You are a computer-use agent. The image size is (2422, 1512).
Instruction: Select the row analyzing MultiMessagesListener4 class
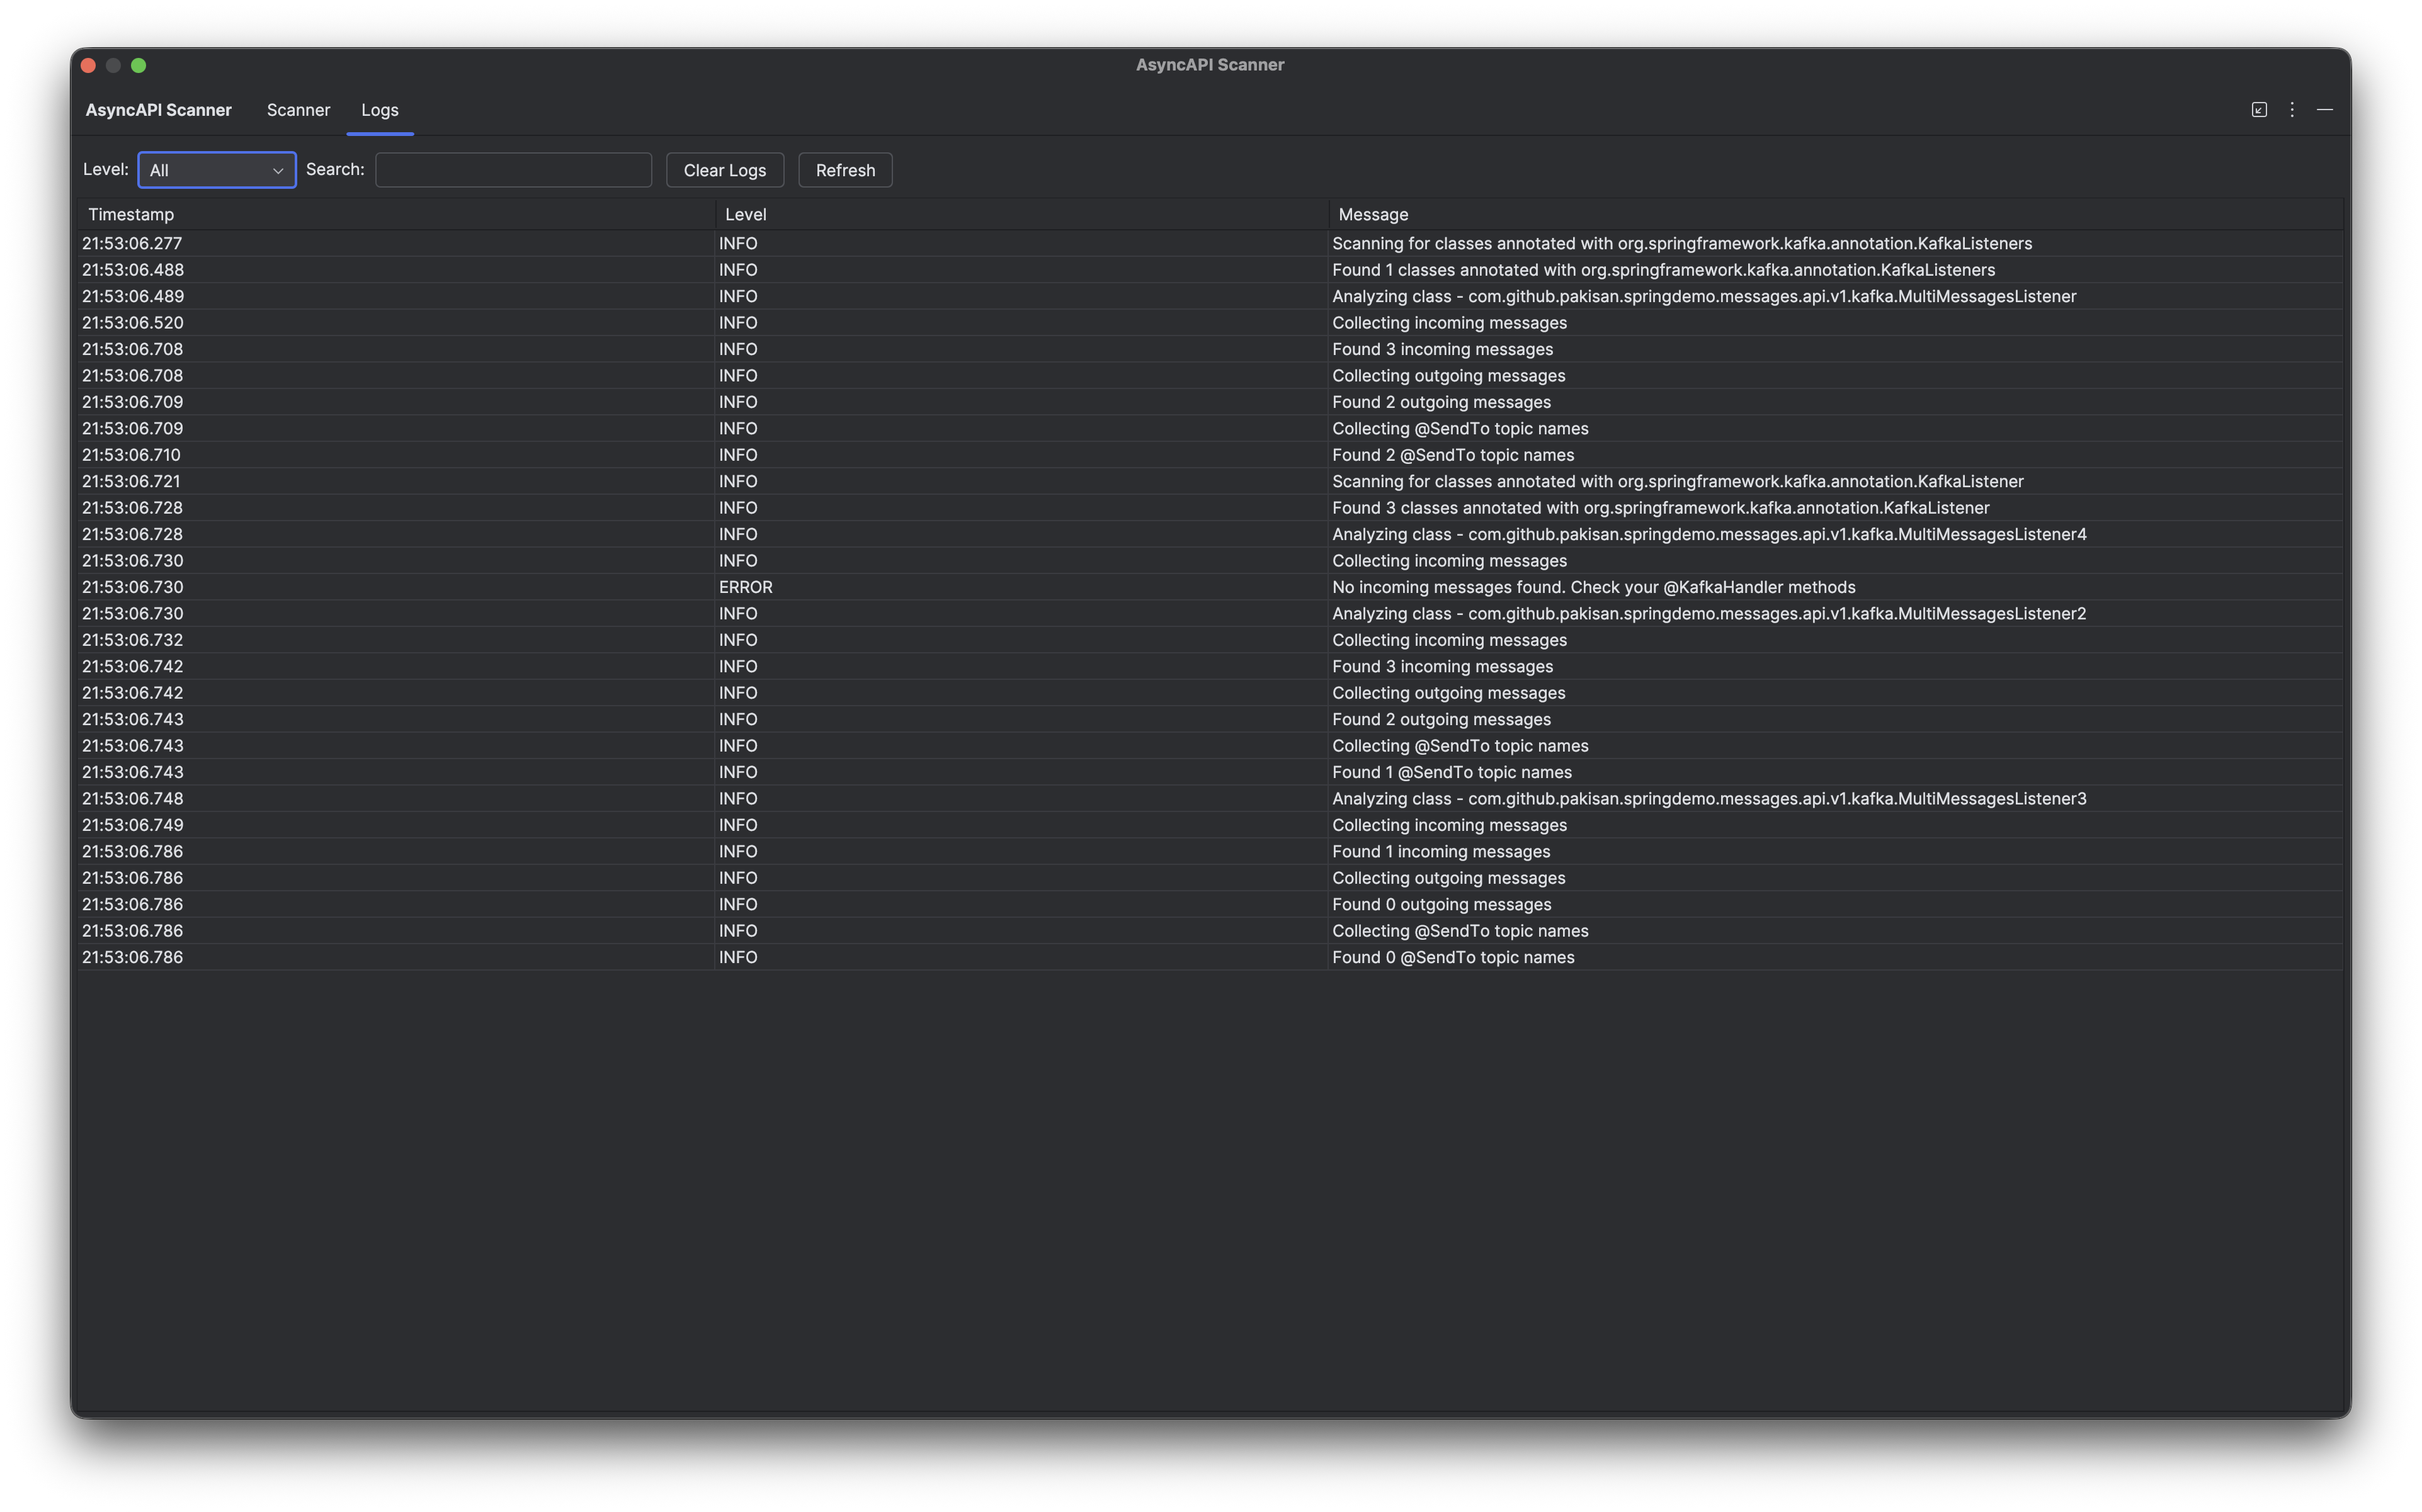[x=1708, y=534]
